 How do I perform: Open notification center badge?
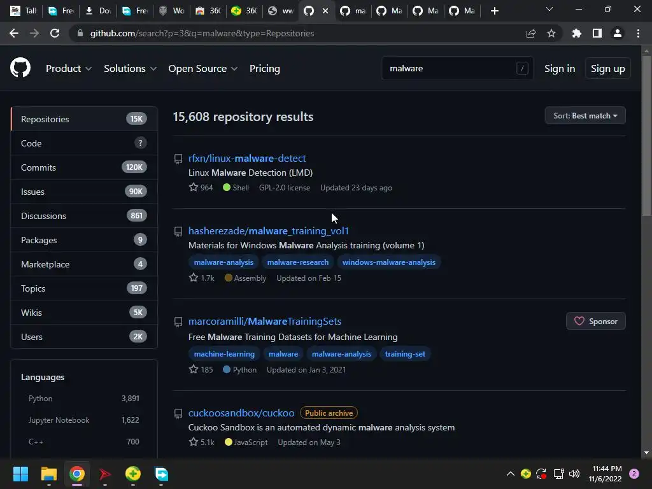coord(634,474)
